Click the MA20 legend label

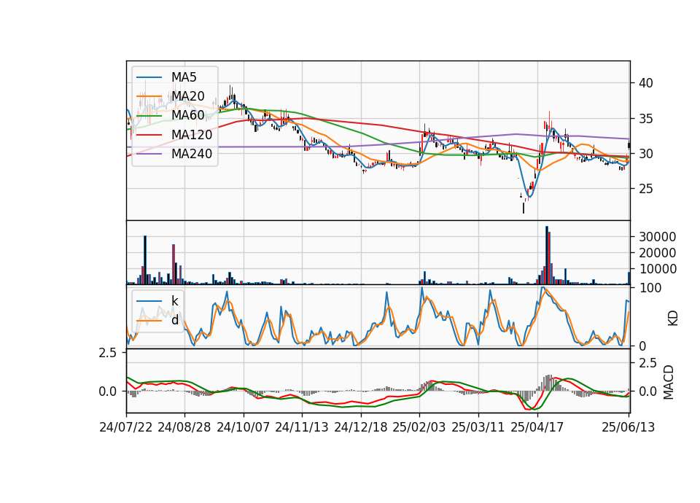(x=187, y=96)
